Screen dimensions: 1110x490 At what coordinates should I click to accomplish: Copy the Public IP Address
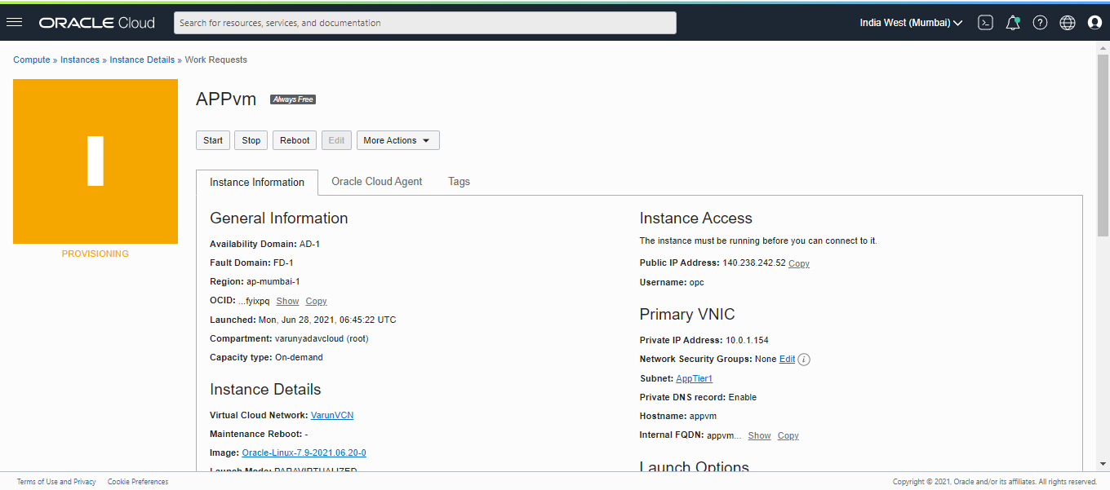coord(799,263)
